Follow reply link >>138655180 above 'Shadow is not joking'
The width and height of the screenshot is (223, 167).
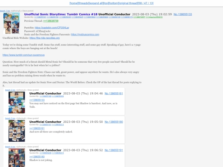[x=37, y=157]
